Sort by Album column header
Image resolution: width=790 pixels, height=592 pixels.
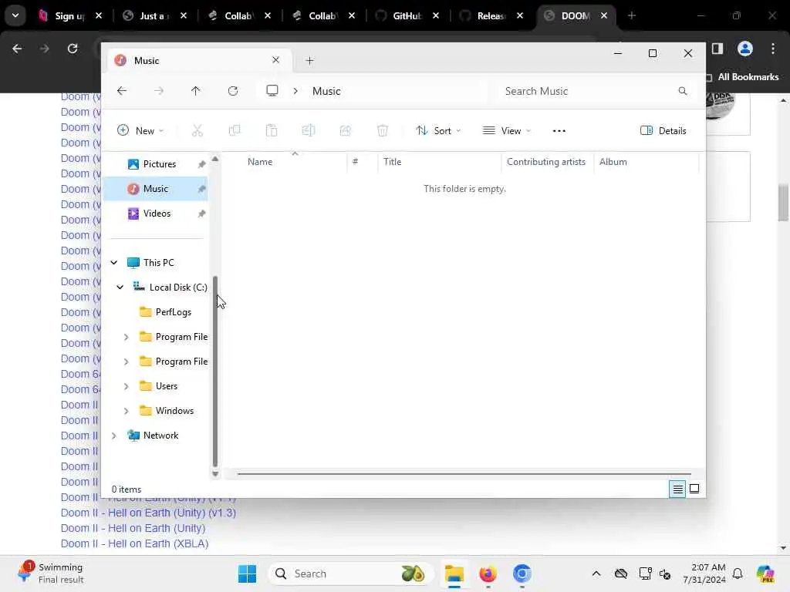click(x=613, y=162)
